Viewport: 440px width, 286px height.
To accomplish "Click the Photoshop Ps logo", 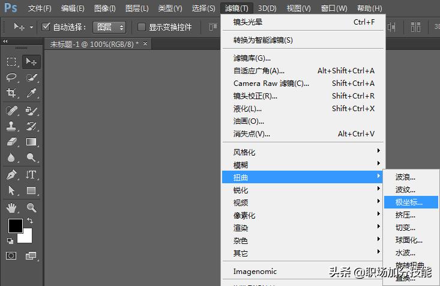I will click(x=11, y=8).
